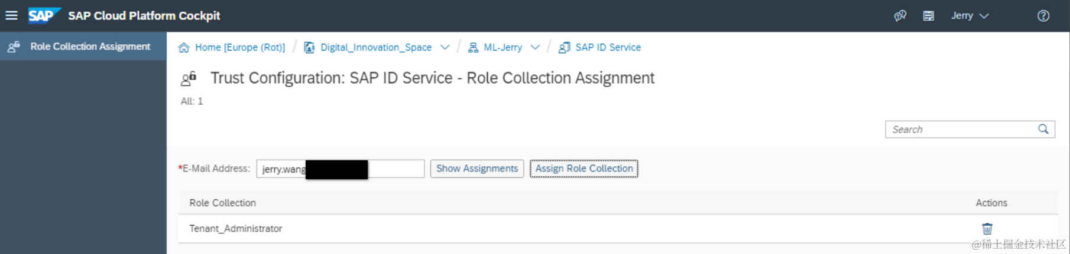Click the SAP ID Service breadcrumb icon
The height and width of the screenshot is (254, 1070).
pyautogui.click(x=565, y=48)
